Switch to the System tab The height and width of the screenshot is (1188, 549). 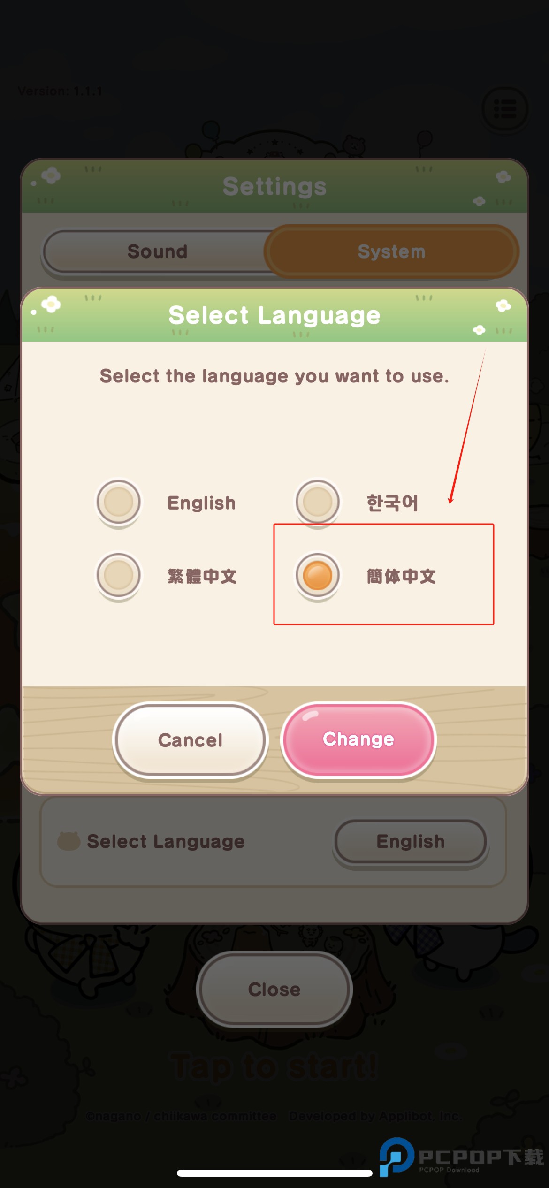point(391,251)
